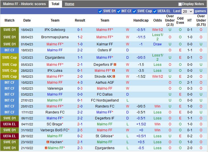Disable the UEFA EL filter checkbox
This screenshot has height=152, width=208.
[155, 11]
